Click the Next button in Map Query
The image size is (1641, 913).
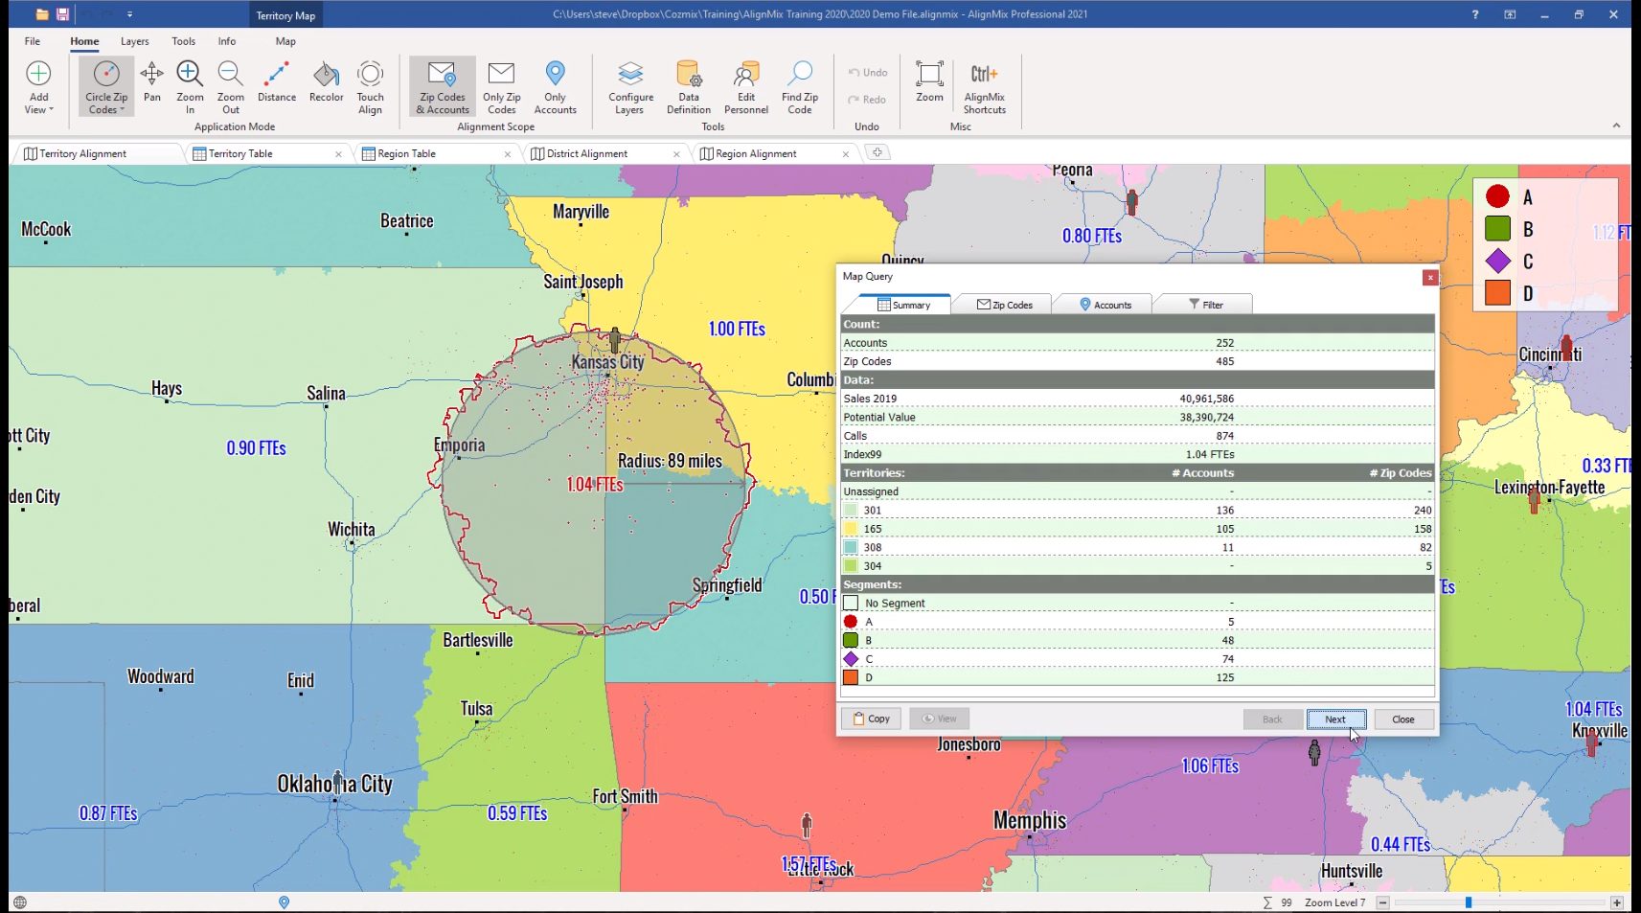(1335, 719)
